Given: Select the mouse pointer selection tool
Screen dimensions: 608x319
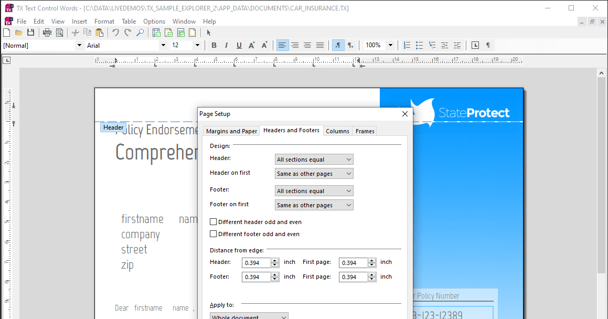Looking at the screenshot, I should tap(208, 32).
